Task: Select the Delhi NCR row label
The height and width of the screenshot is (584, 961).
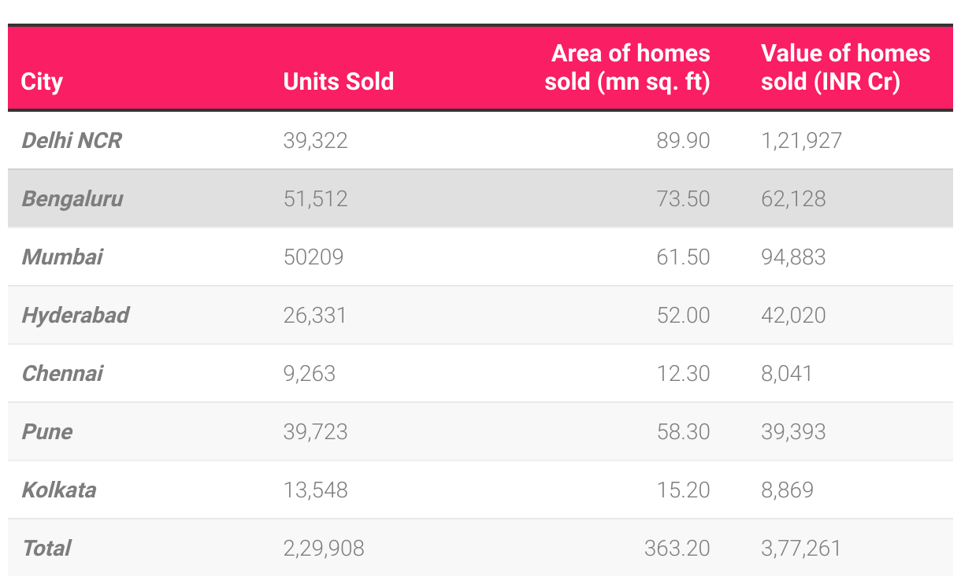Action: 72,141
